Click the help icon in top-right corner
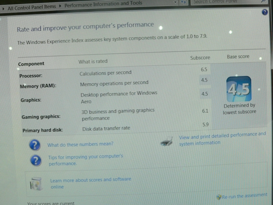273x205 pixels. 264,12
